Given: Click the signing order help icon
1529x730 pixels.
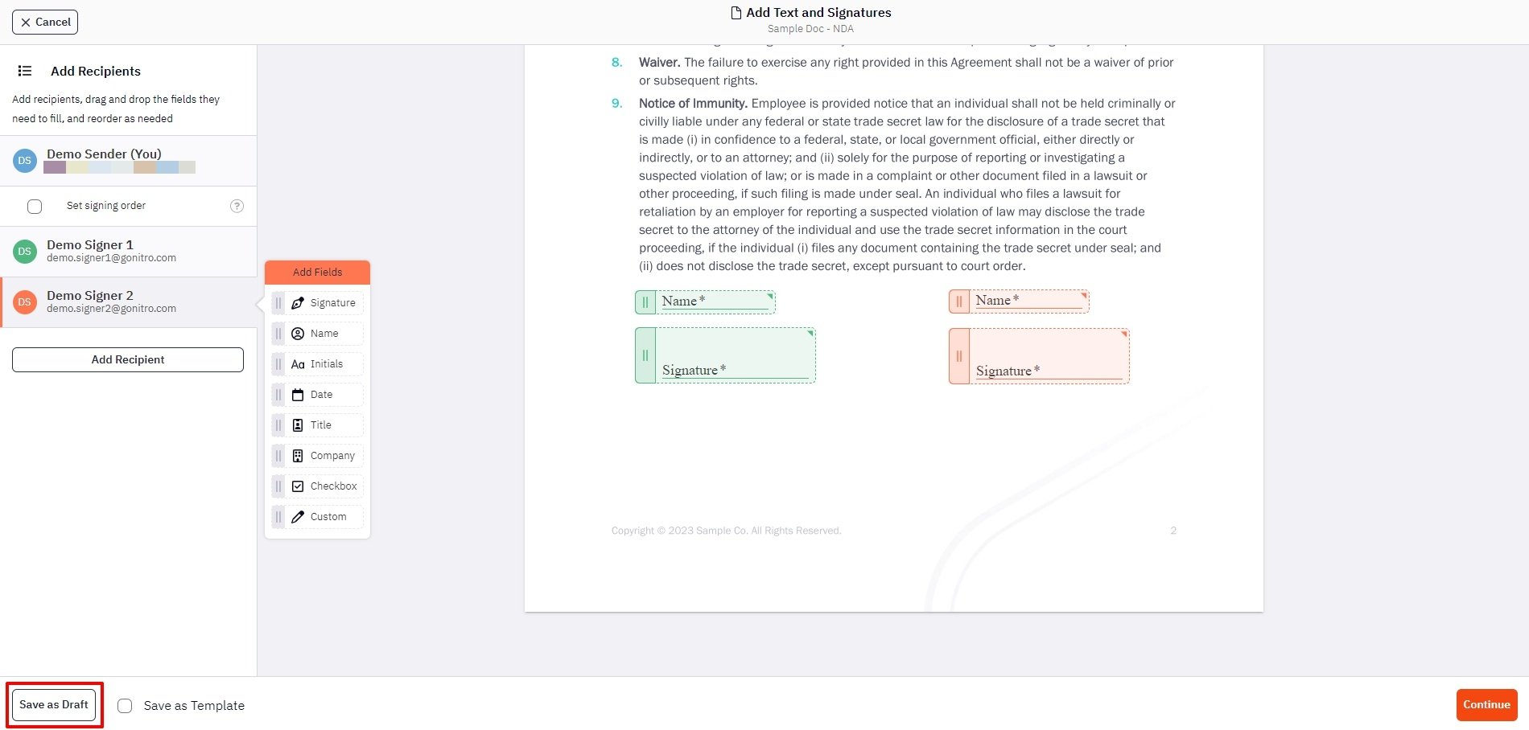Looking at the screenshot, I should 237,206.
